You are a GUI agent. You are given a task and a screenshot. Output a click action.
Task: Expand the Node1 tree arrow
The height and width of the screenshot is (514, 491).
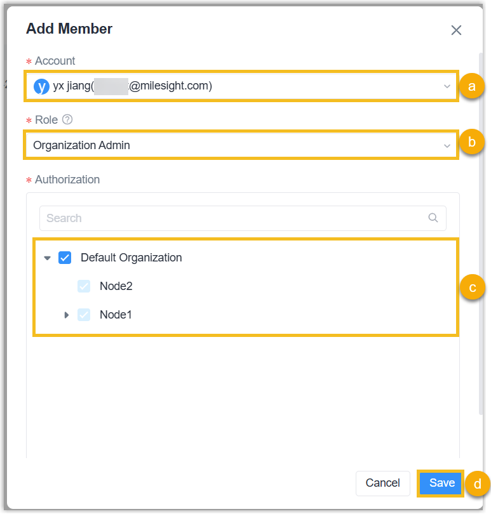coord(66,315)
